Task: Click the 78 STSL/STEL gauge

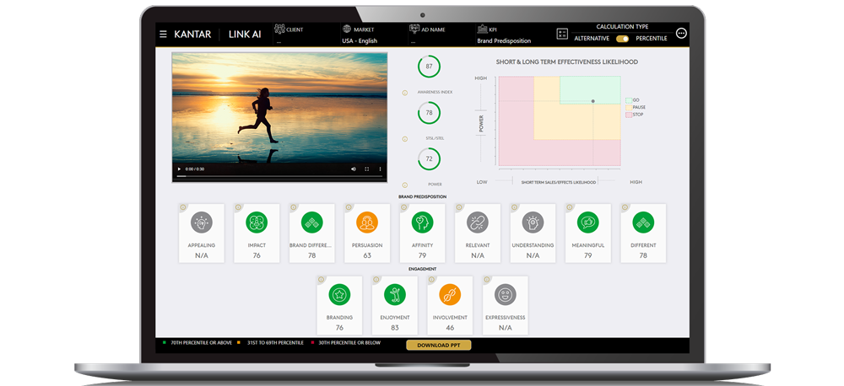Action: point(429,113)
